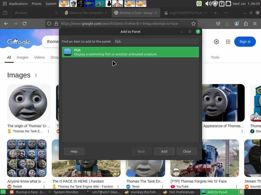Click the gray fish on teal applet

click(x=100, y=4)
